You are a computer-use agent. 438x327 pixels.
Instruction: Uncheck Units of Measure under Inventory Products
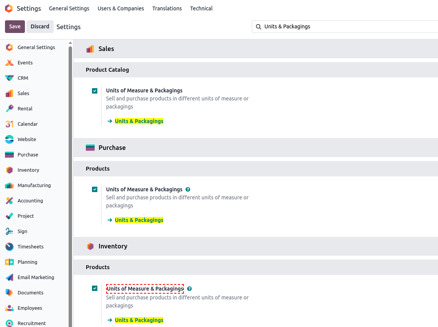(x=95, y=288)
